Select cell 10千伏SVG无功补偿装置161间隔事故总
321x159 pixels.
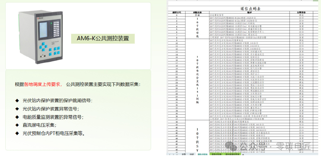pyautogui.click(x=249, y=122)
